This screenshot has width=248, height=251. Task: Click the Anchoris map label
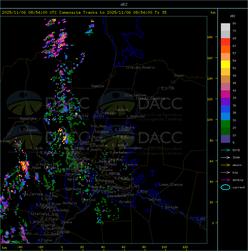70,203
